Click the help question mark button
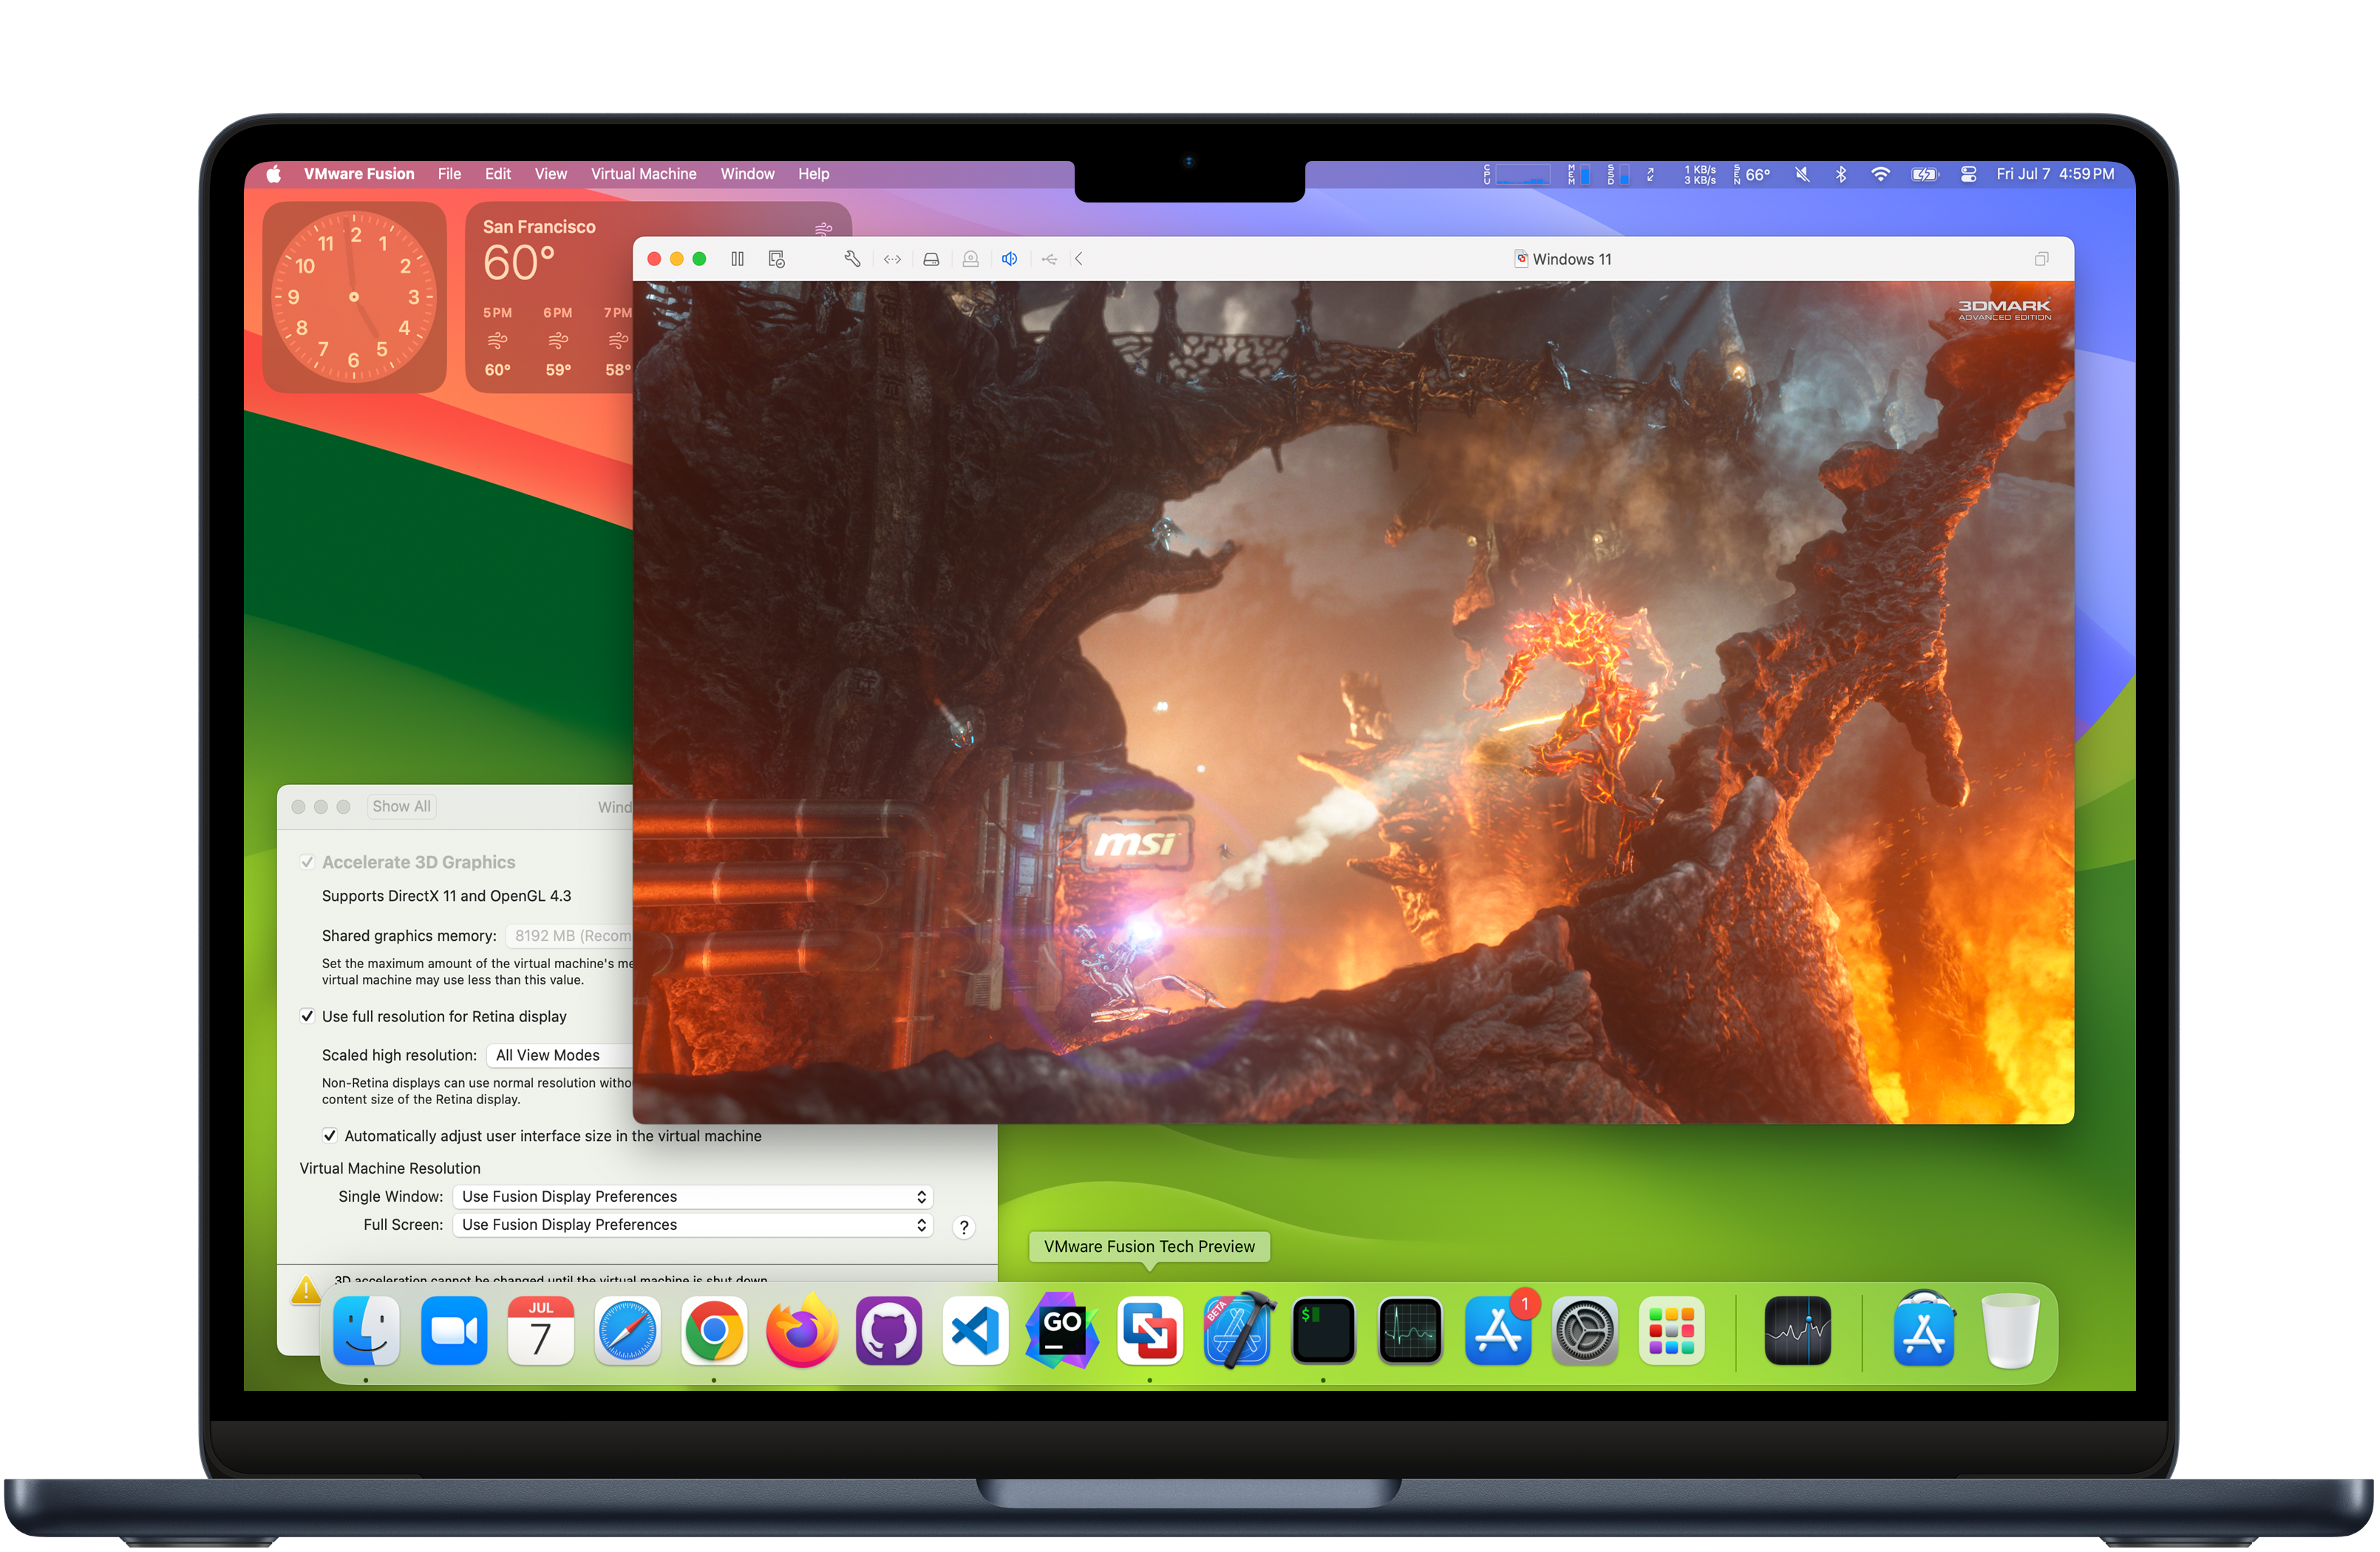The height and width of the screenshot is (1552, 2380). tap(963, 1227)
